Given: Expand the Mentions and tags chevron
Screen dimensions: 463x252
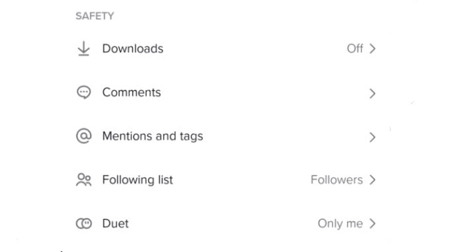Looking at the screenshot, I should click(372, 137).
